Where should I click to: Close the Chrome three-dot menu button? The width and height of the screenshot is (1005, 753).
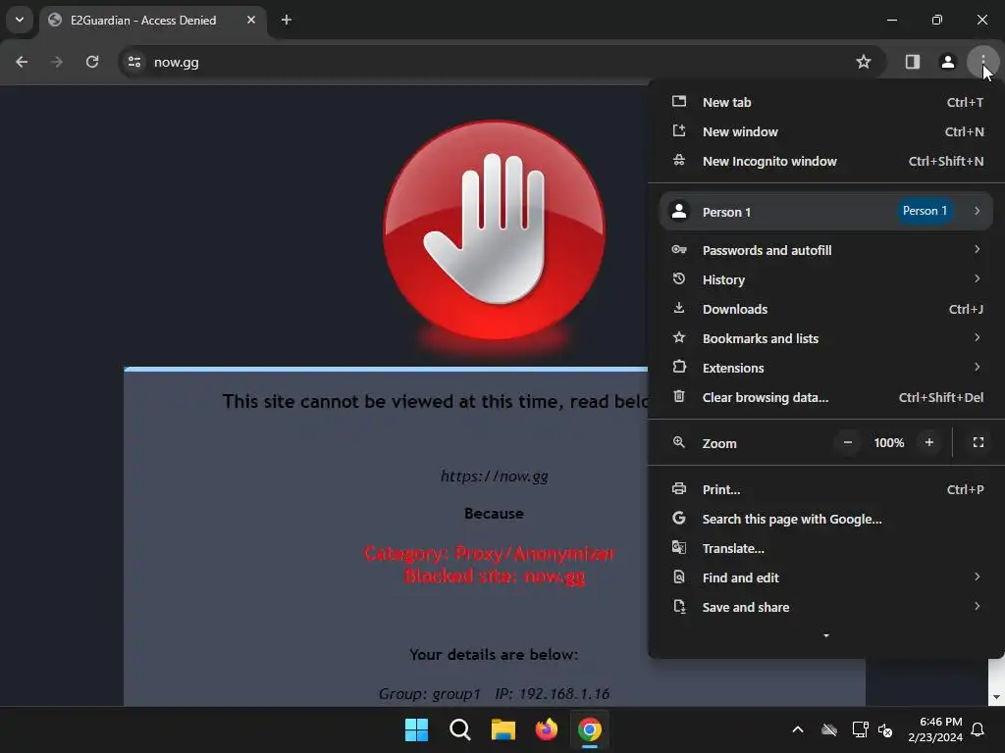click(x=982, y=62)
